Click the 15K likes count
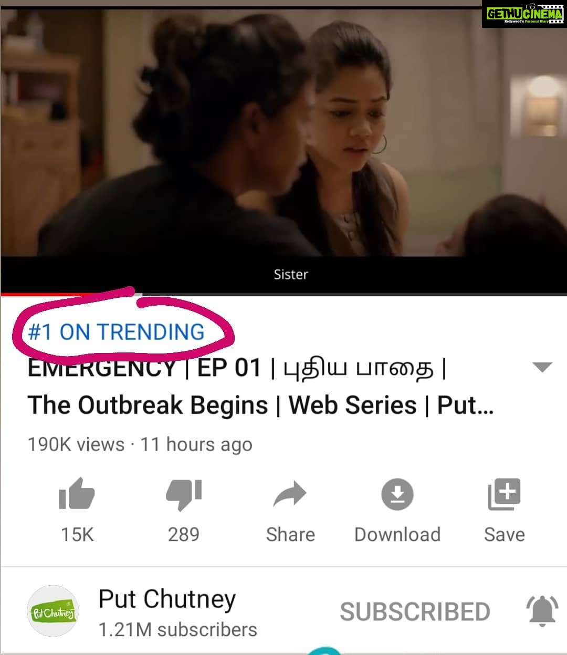This screenshot has width=567, height=655. pos(77,535)
